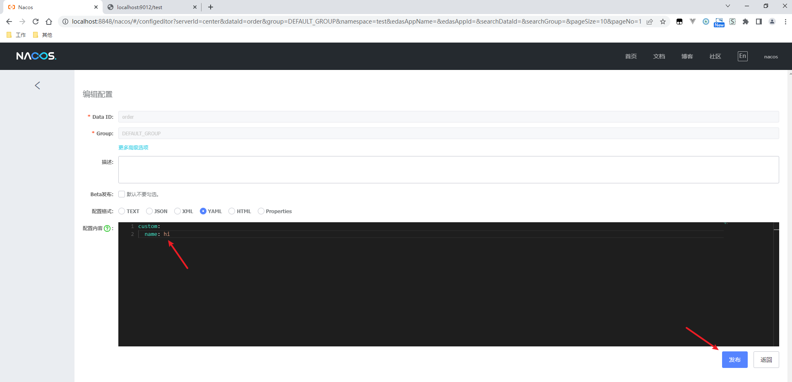The height and width of the screenshot is (382, 792).
Task: Click the Vue devtools extension icon
Action: click(x=692, y=21)
